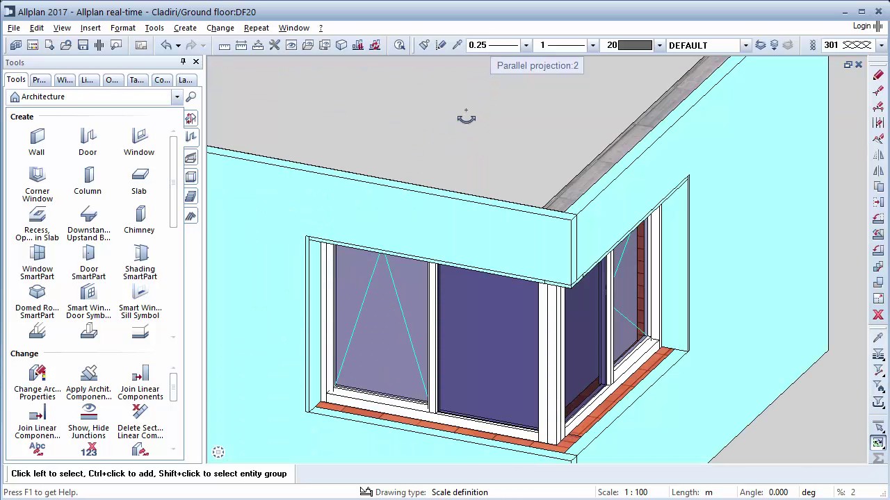The height and width of the screenshot is (500, 890).
Task: Click Change Archit. Properties tool
Action: (x=37, y=383)
